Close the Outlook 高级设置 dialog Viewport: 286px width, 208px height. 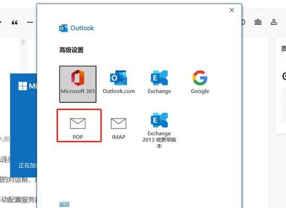(x=232, y=10)
